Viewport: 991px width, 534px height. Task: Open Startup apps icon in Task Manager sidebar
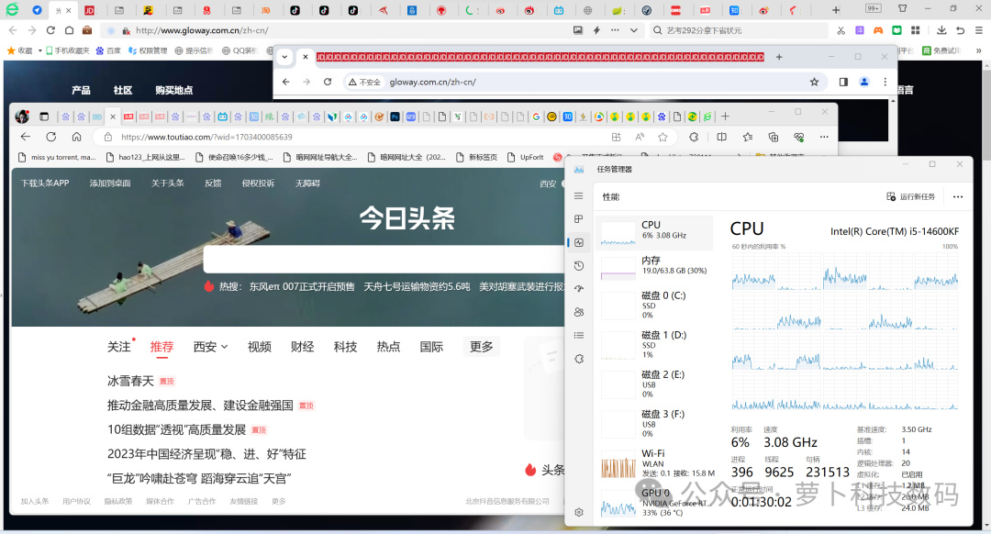(578, 289)
